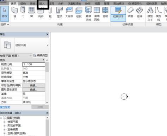Viewport: 167px width, 136px height.
Task: Click the 柱 (Column) tool icon
Action: click(50, 10)
